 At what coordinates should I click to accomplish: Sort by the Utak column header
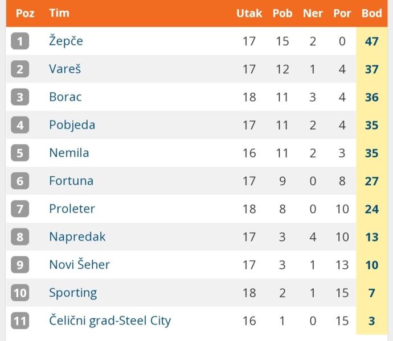[249, 13]
